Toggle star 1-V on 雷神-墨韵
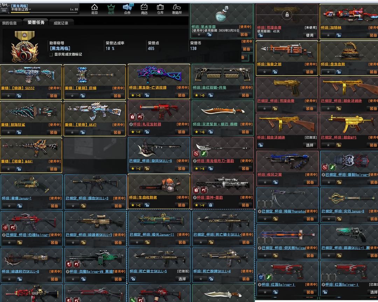Screen dimensions: 378x302 tap(199, 205)
